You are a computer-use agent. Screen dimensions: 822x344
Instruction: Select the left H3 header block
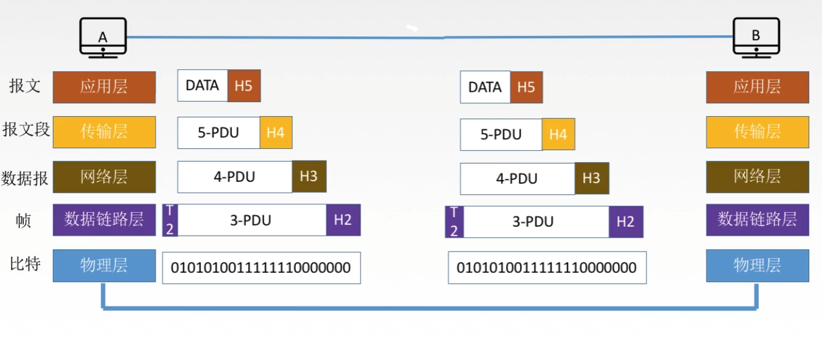tap(309, 176)
